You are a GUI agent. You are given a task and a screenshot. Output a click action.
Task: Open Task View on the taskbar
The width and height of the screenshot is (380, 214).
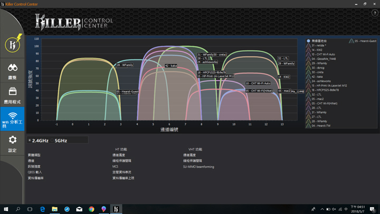(x=30, y=209)
